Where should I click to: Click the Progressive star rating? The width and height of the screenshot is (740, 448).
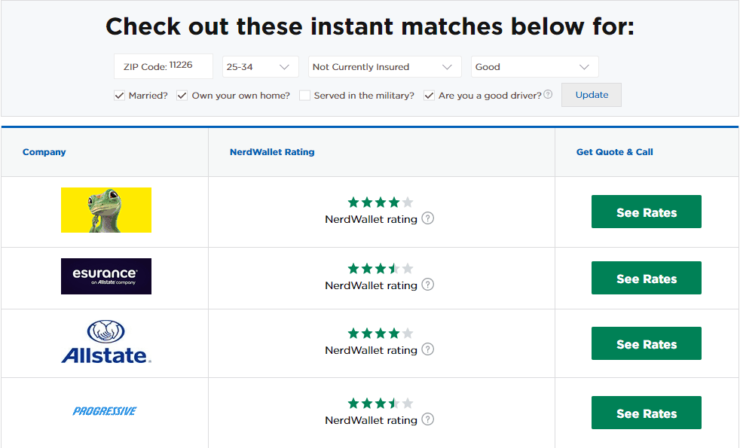coord(380,403)
